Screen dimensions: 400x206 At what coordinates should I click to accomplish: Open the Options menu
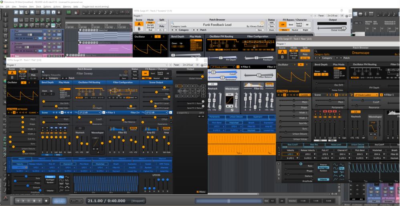(x=47, y=6)
